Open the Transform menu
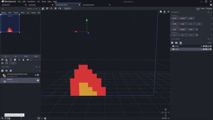 click(31, 2)
